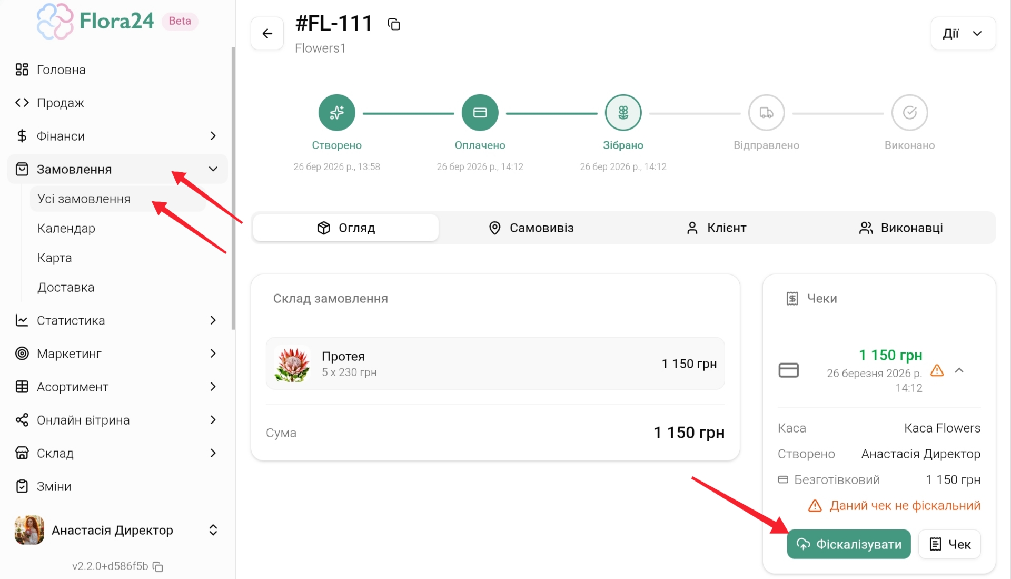Copy the app version number

pos(158,567)
